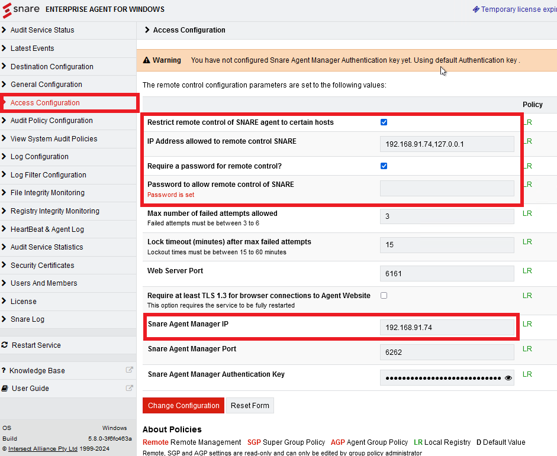Click the Agent Manager Authentication Key field
The height and width of the screenshot is (456, 557).
[x=447, y=378]
